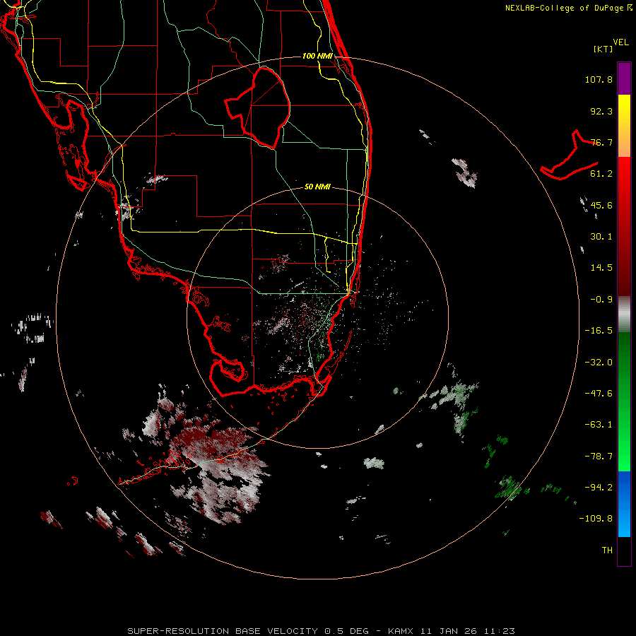Click the 14.5 legend value
The image size is (636, 636).
click(601, 268)
